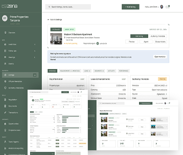Open Transactions in the sidebar
183x155 pixels.
[x=13, y=112]
